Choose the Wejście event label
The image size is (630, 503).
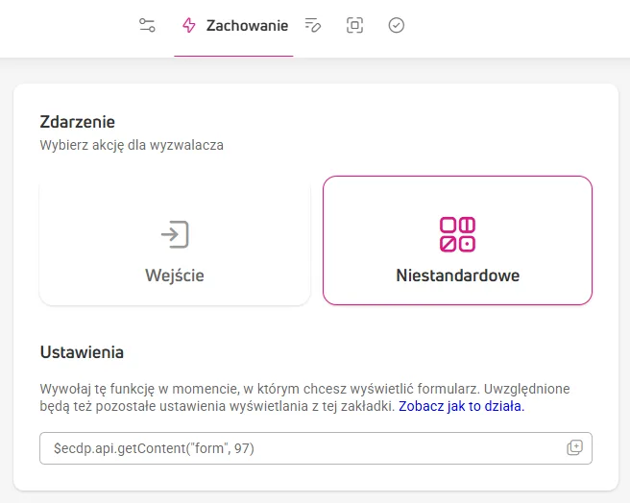(175, 275)
